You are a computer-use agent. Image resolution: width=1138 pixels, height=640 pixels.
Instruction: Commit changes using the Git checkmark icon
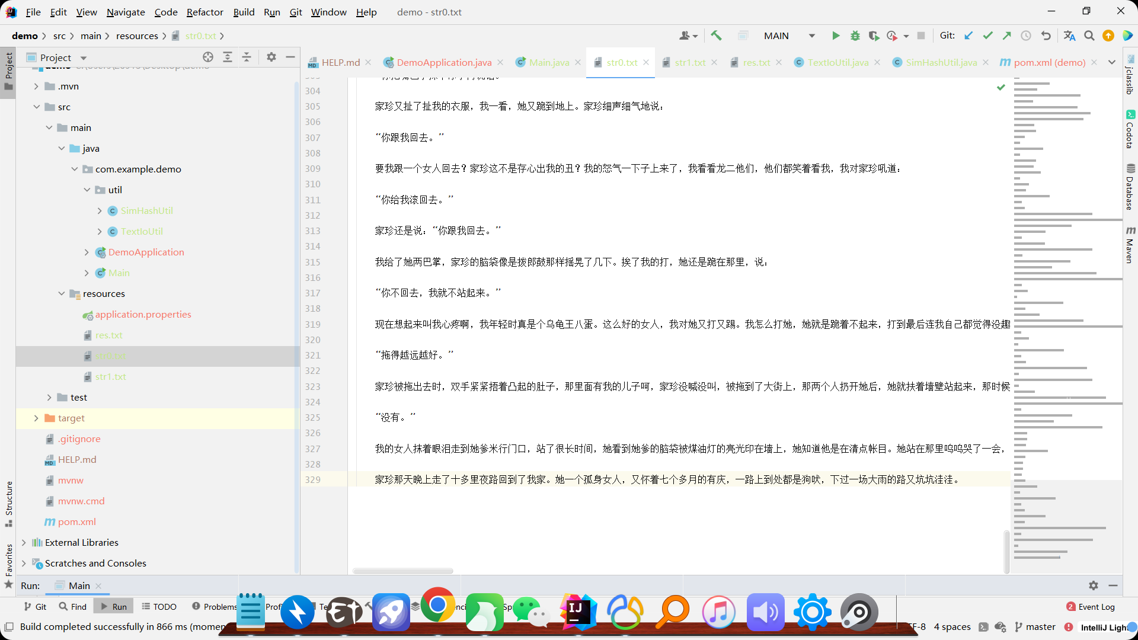[x=987, y=36]
